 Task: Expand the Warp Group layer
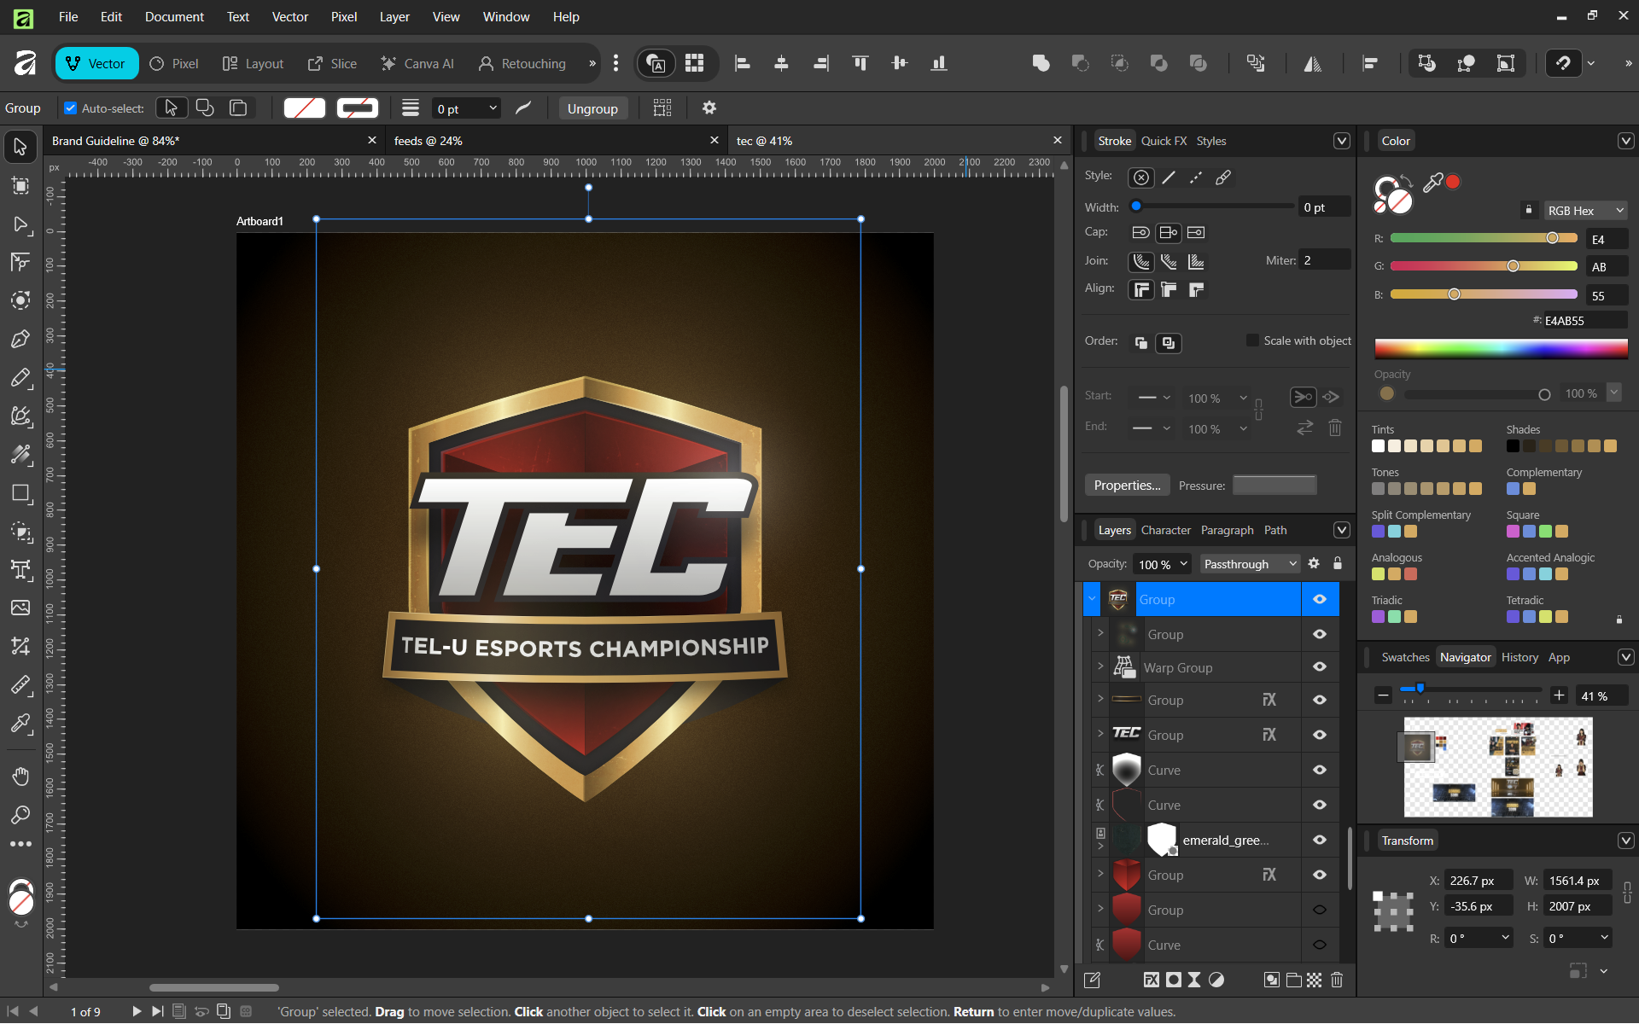[x=1100, y=666]
